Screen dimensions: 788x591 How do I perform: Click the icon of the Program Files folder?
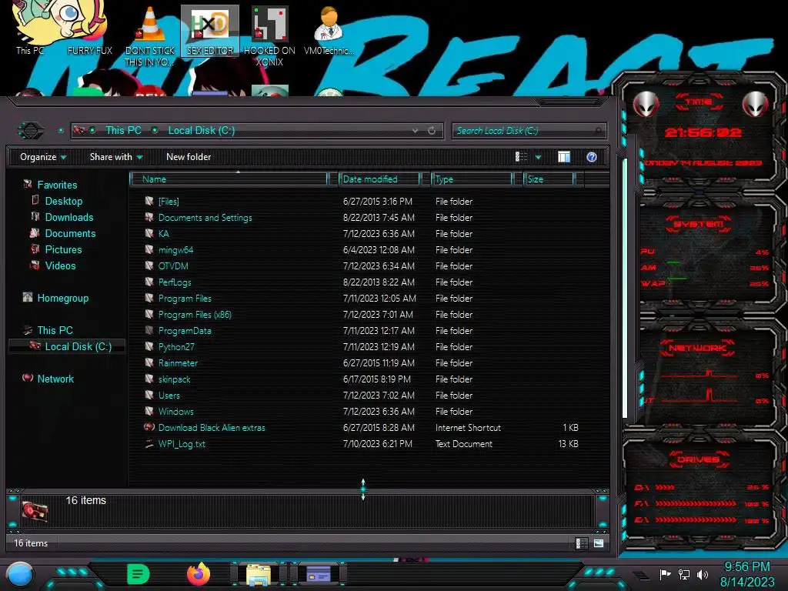point(149,298)
